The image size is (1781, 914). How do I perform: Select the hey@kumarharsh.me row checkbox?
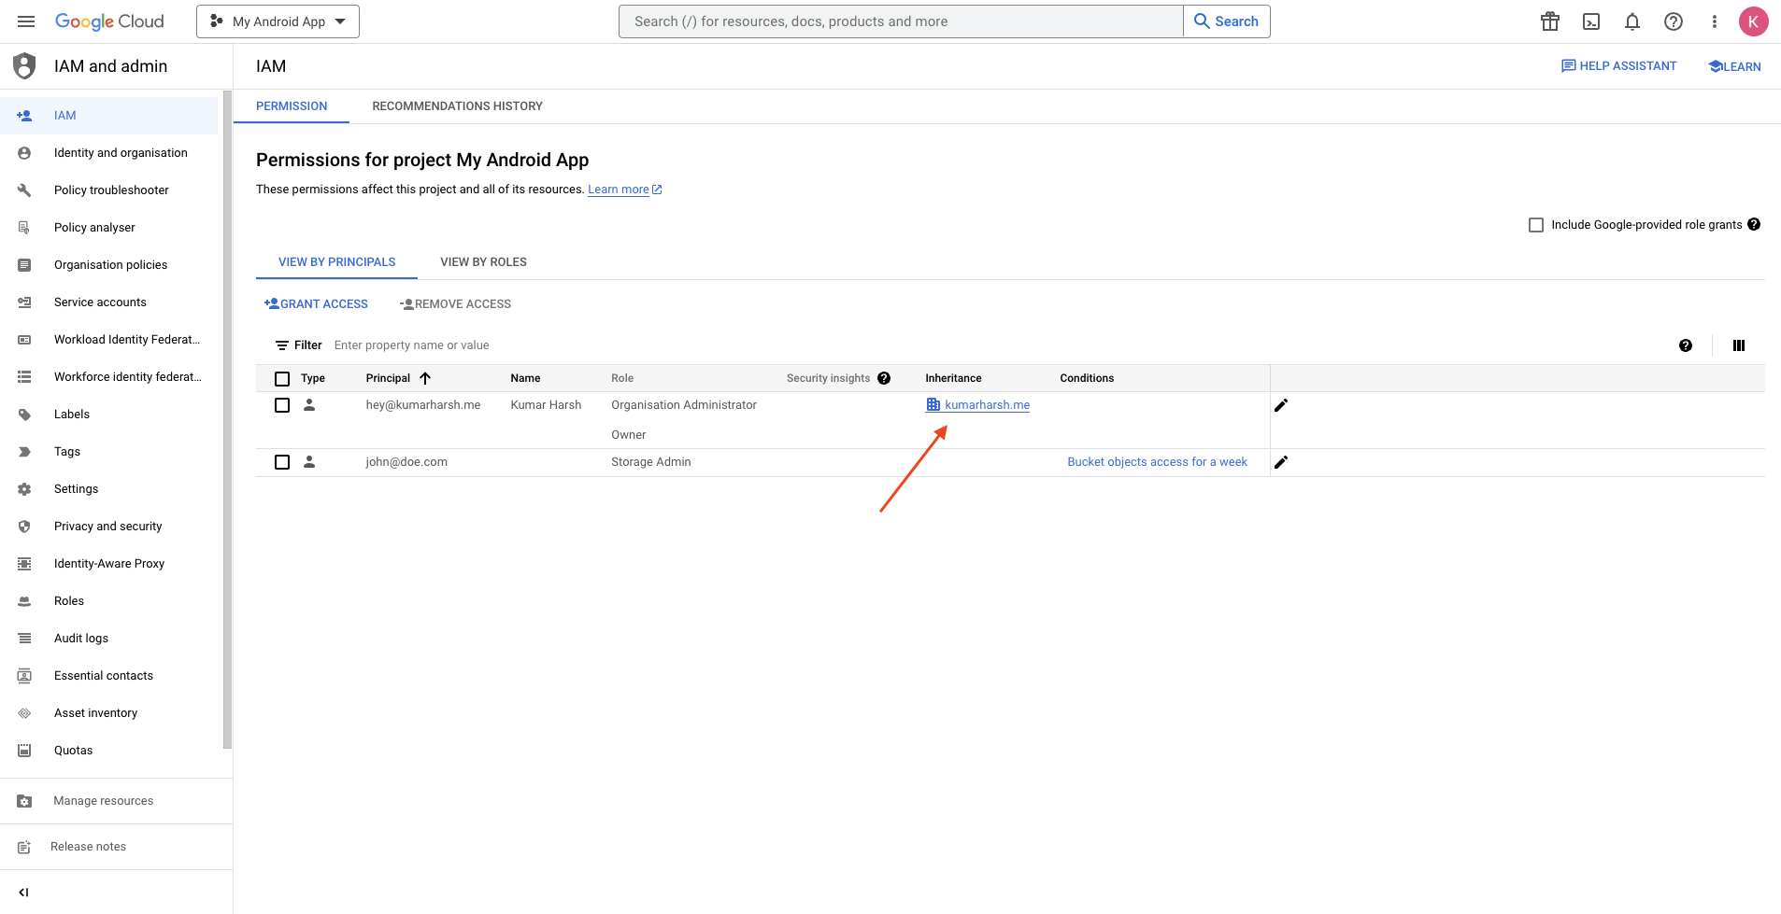tap(282, 405)
